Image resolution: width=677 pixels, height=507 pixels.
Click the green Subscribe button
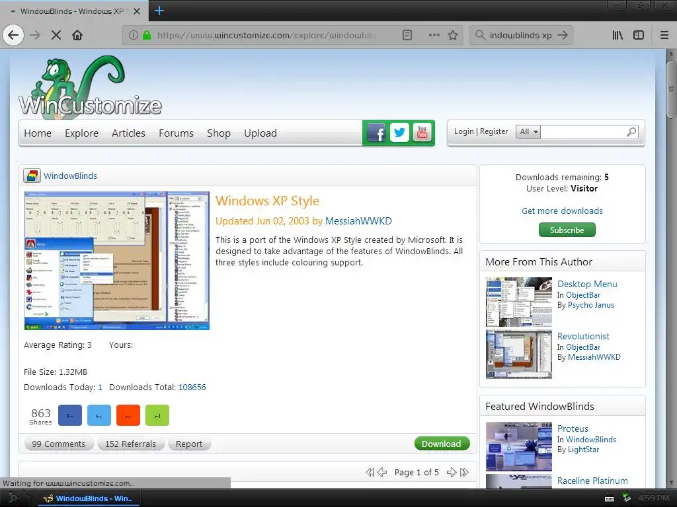pos(567,230)
